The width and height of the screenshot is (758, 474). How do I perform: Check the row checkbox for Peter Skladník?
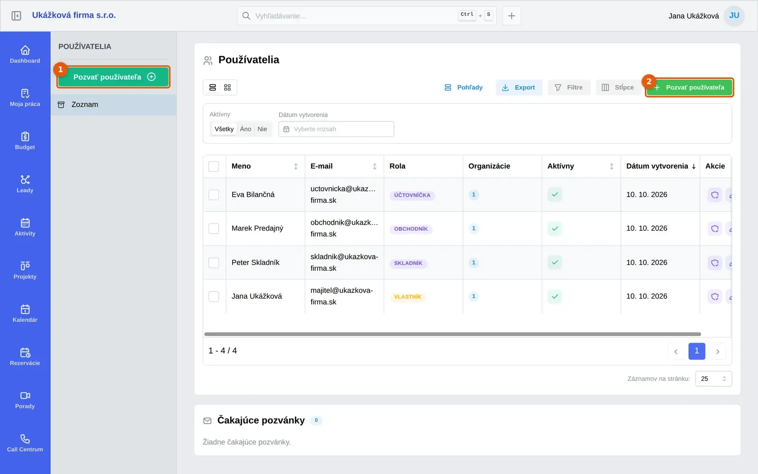[214, 263]
